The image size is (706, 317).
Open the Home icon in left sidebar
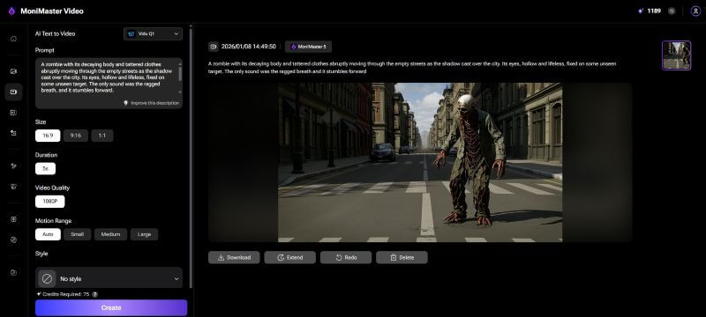click(13, 39)
